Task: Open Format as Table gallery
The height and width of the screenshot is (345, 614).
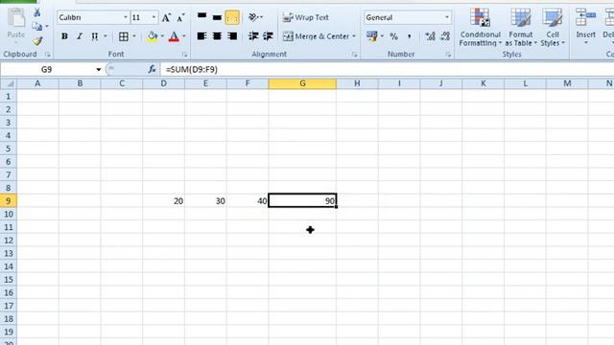Action: tap(521, 28)
